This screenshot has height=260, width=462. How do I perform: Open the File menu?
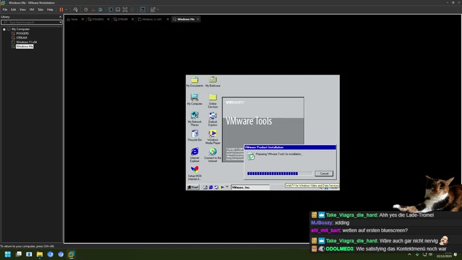click(5, 10)
